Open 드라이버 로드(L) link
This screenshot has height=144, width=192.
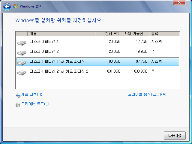pos(35,104)
